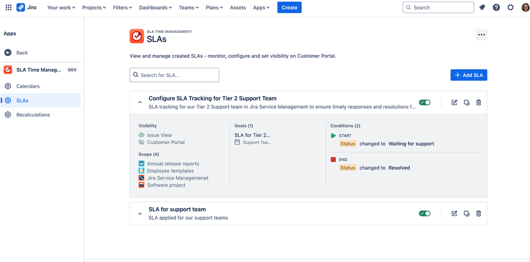Click the green START play icon
Image resolution: width=530 pixels, height=262 pixels.
[333, 135]
